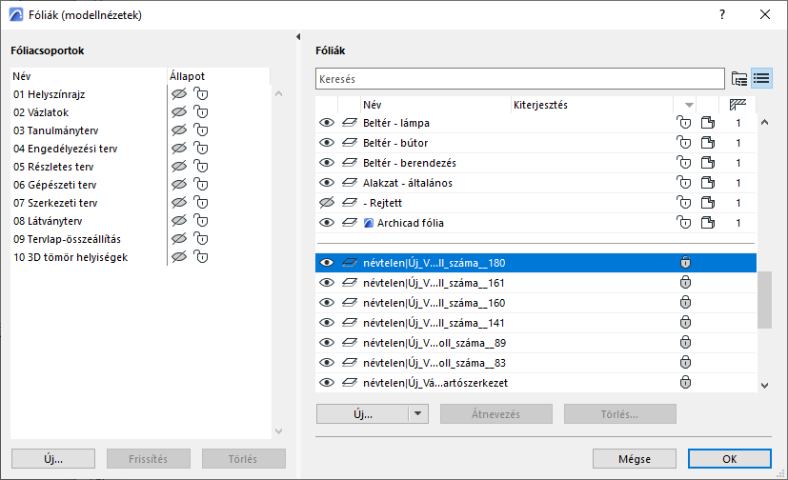Toggle wireframe icon of Alakzat - általános layer
Screen dimensions: 788x480
point(350,182)
